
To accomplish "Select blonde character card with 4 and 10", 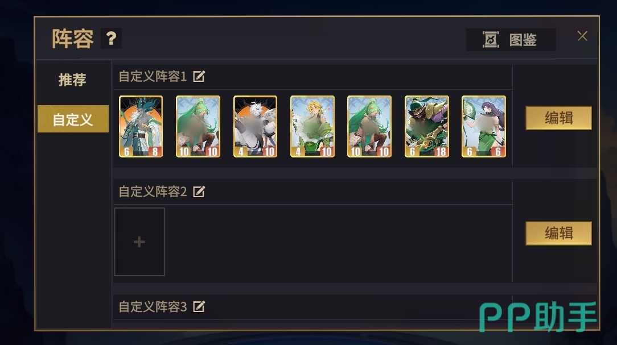I will (x=312, y=127).
